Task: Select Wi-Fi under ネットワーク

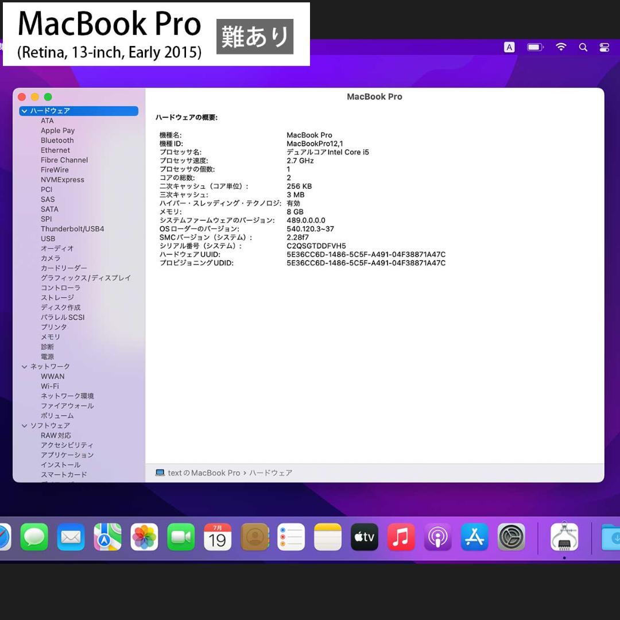Action: point(50,386)
